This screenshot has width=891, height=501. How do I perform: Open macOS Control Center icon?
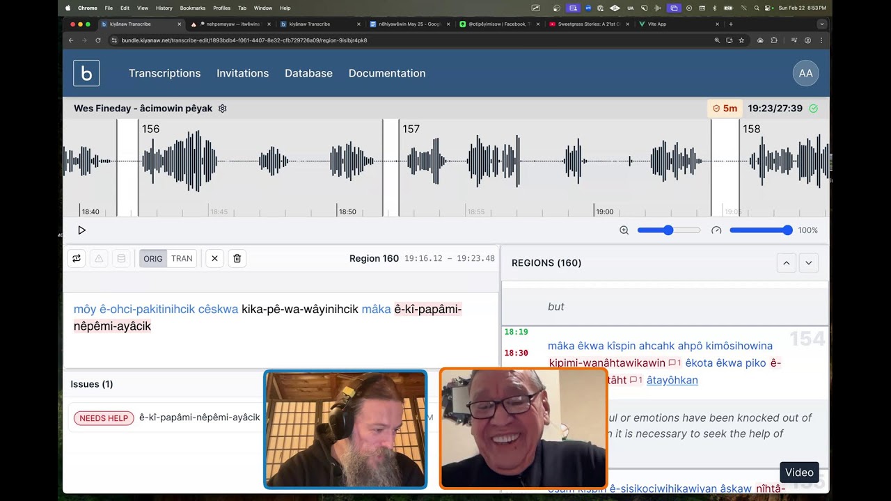coord(769,8)
